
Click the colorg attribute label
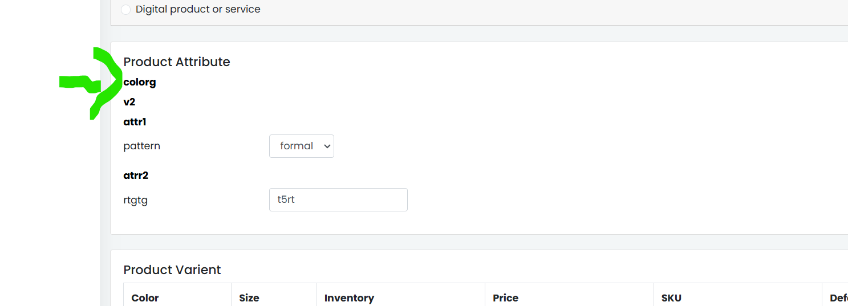140,82
